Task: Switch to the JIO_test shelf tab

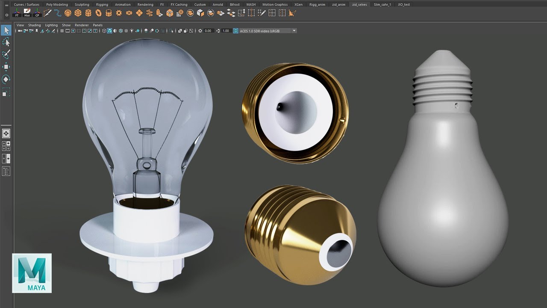Action: [404, 4]
